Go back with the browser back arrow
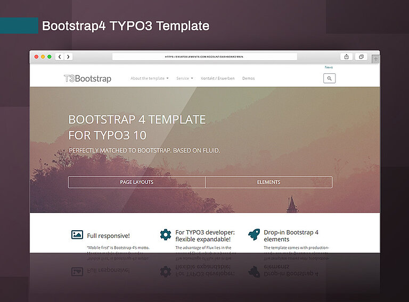The image size is (409, 302). point(60,57)
